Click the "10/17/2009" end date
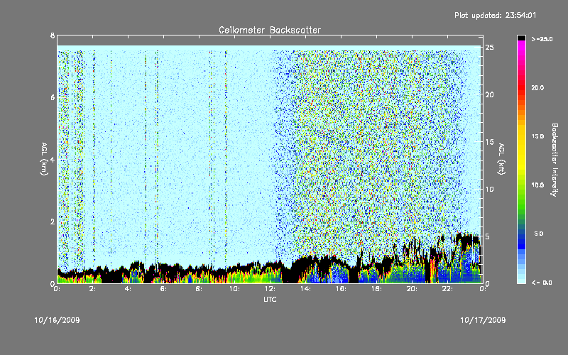The image size is (568, 355). pos(483,320)
